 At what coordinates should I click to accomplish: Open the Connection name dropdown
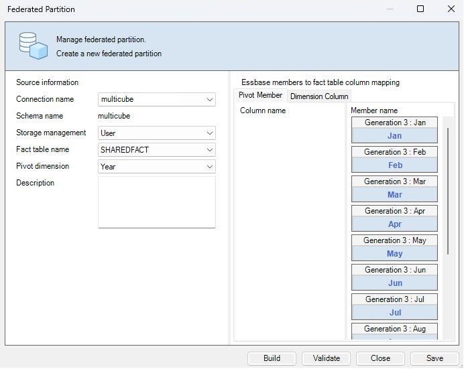click(x=210, y=100)
